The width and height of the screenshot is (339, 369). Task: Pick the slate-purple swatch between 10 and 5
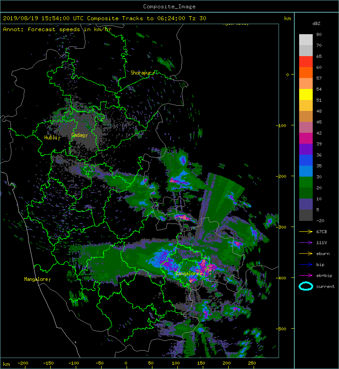pos(306,204)
